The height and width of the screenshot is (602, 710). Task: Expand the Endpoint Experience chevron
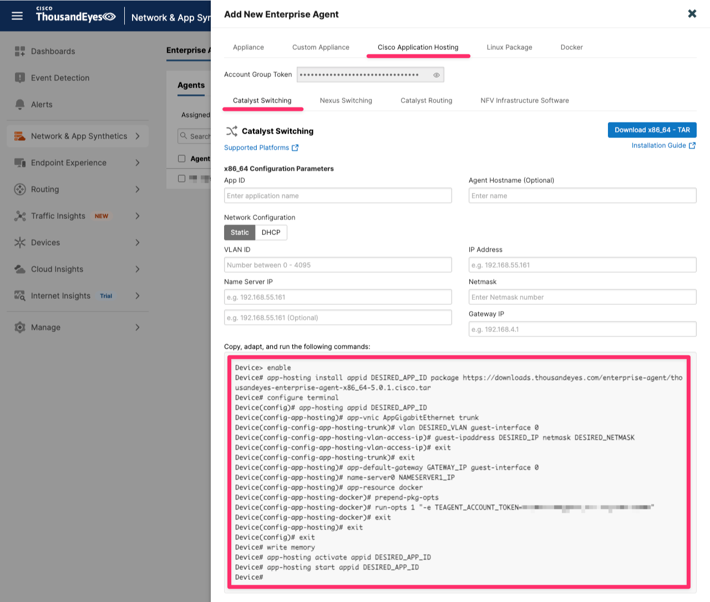coord(138,162)
